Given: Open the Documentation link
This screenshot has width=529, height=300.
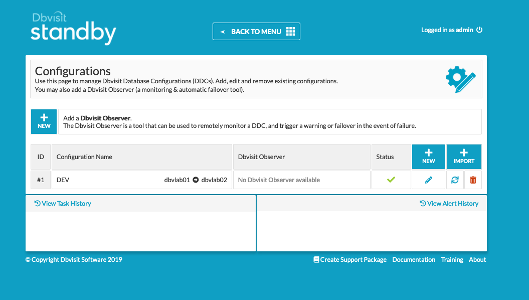Looking at the screenshot, I should [414, 259].
